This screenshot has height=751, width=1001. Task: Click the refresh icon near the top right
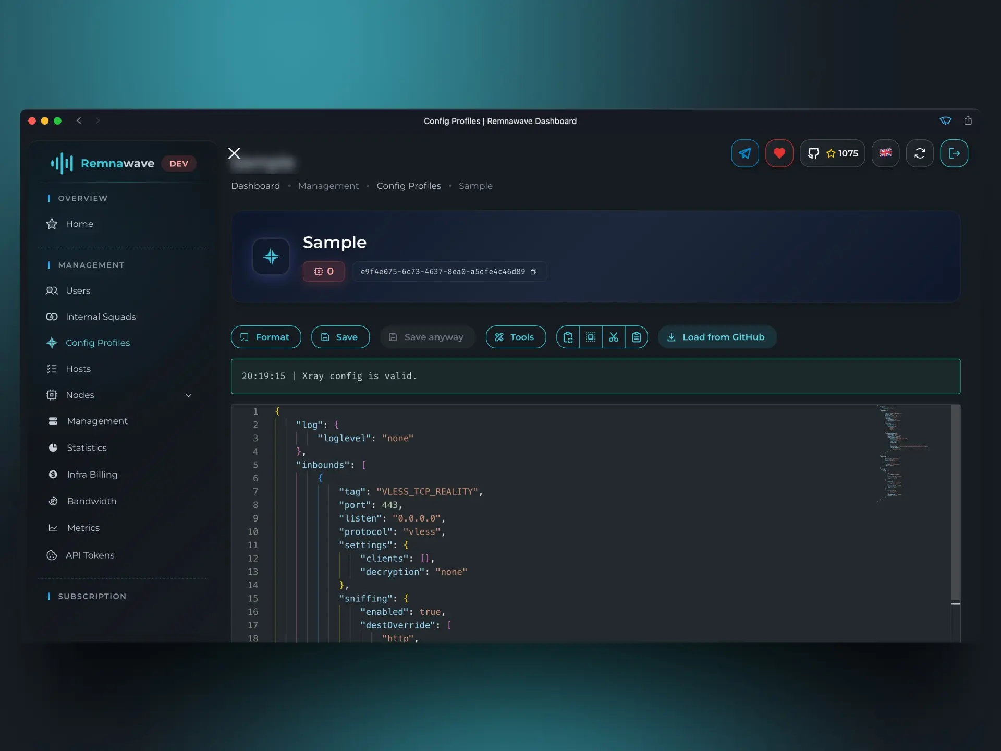click(x=920, y=153)
